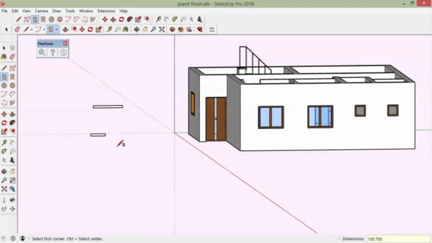Close the FlexTools floating panel
The image size is (432, 243).
pos(65,43)
